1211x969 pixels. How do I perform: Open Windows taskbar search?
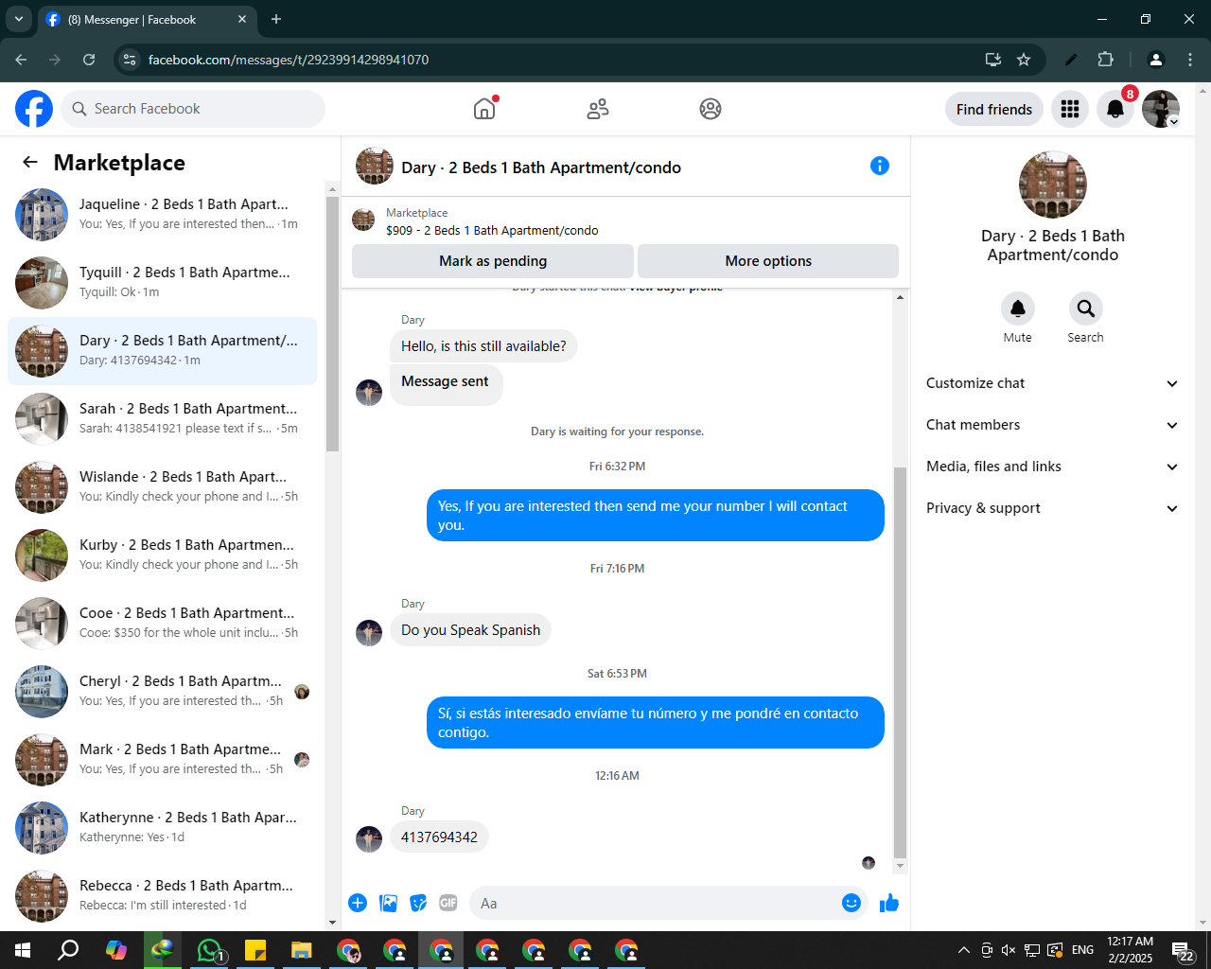(x=68, y=950)
